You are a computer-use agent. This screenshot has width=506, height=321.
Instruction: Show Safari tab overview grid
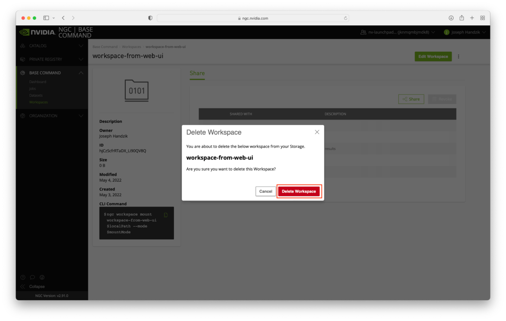click(x=482, y=18)
